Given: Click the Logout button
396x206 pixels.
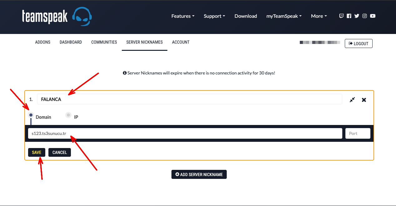Looking at the screenshot, I should point(359,44).
